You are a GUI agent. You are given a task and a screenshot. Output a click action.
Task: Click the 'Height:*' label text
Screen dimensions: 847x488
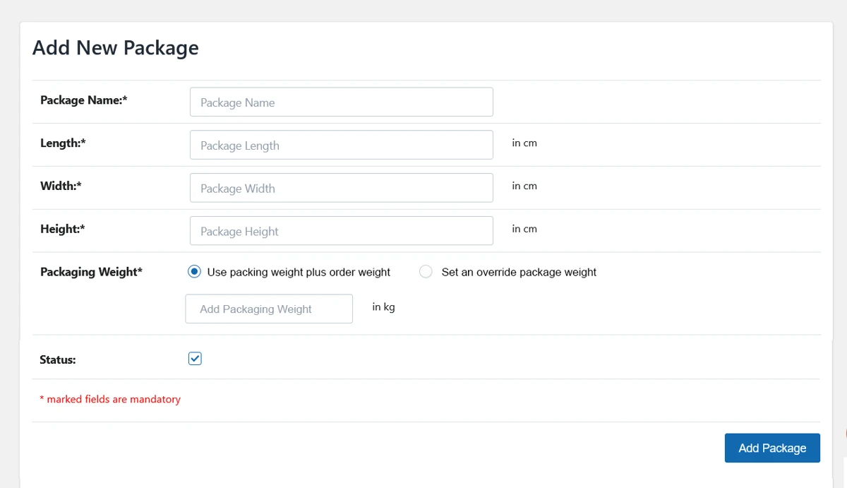(x=63, y=230)
